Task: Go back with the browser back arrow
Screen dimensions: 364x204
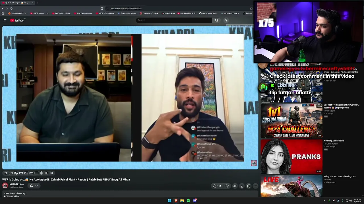Action: tap(3, 8)
